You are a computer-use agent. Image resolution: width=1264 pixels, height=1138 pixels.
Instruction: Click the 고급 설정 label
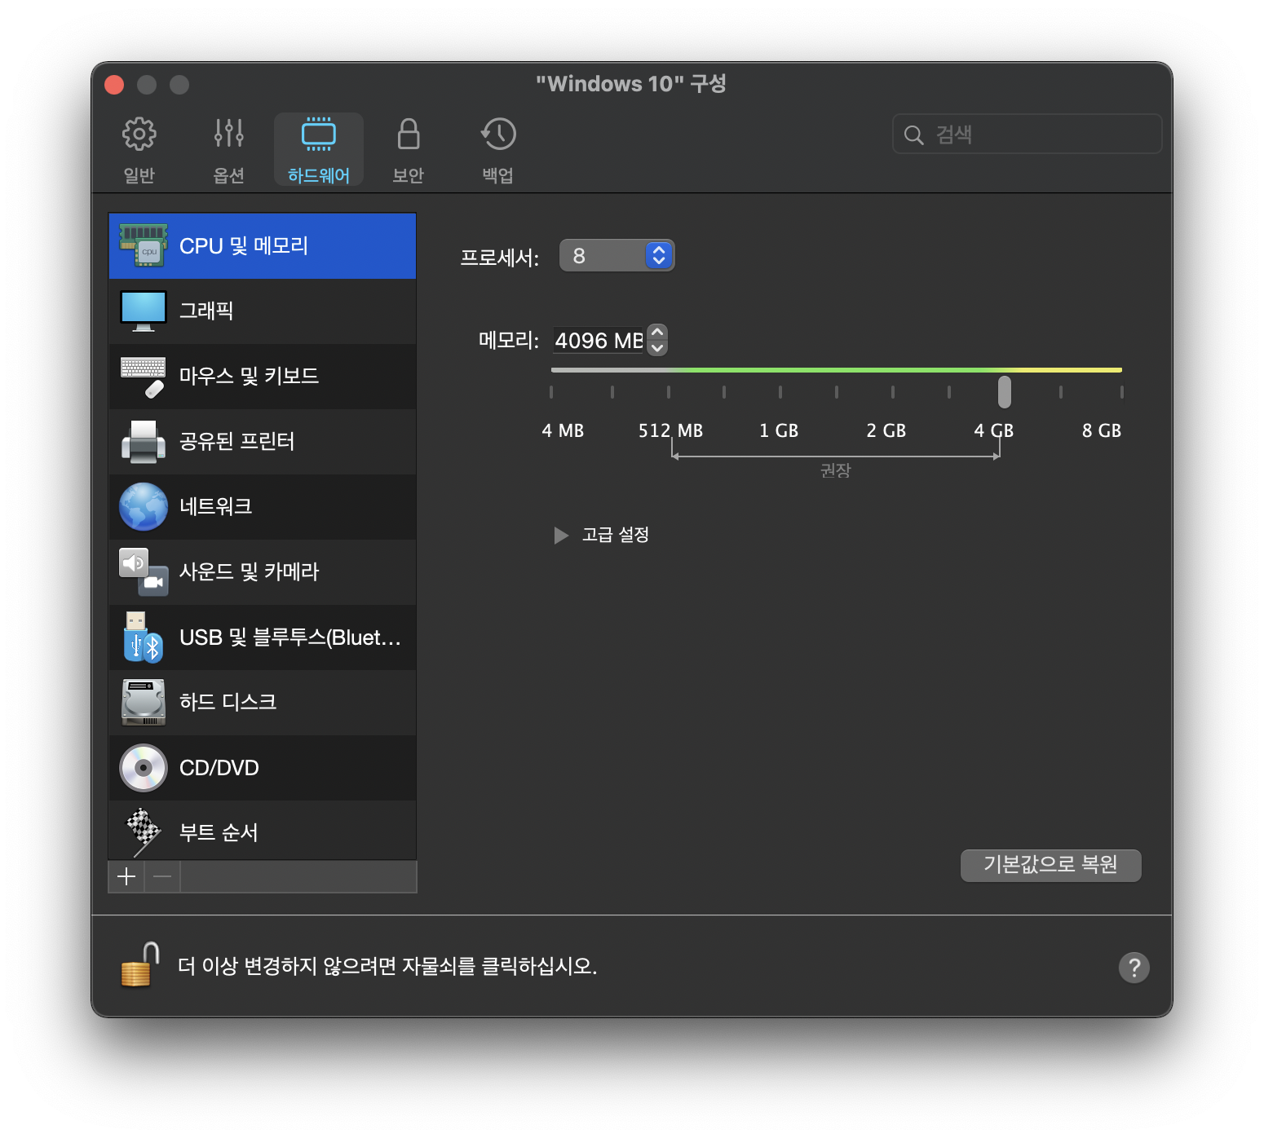pos(616,535)
